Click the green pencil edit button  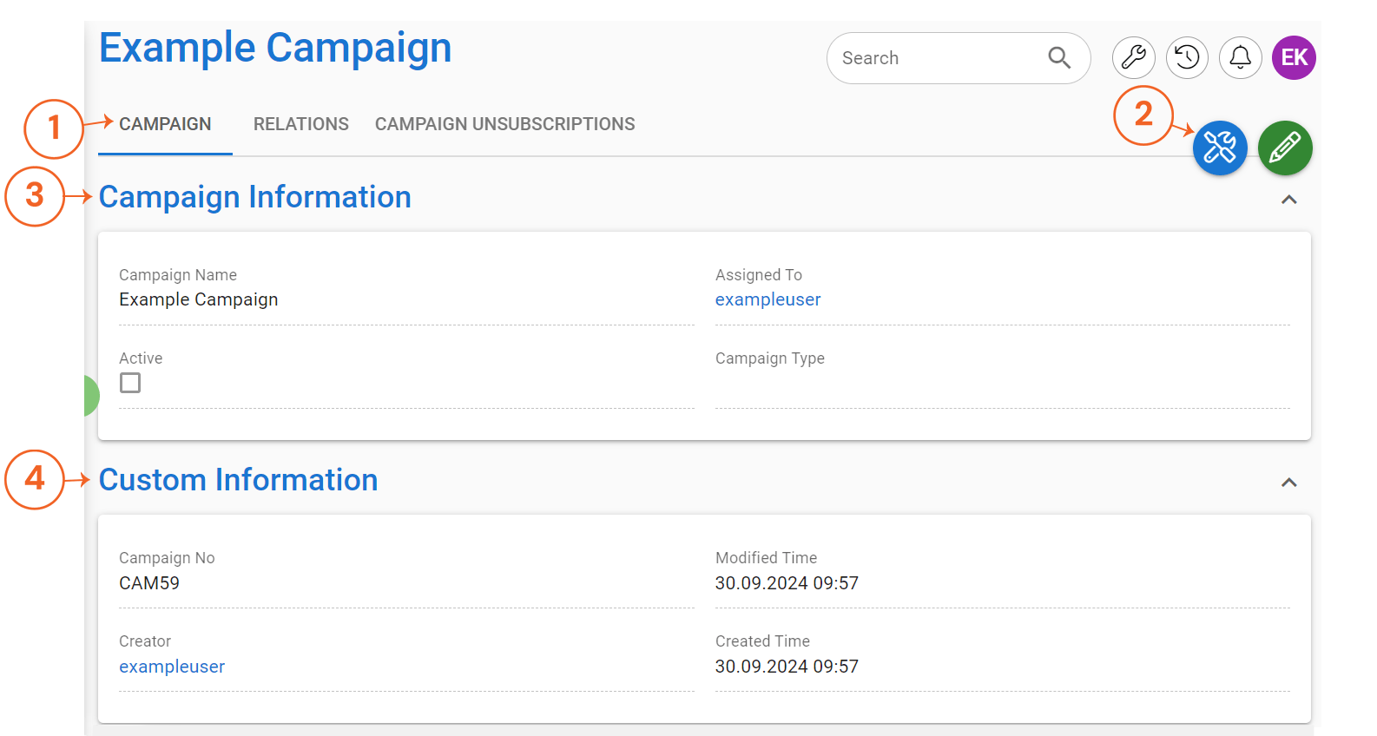point(1285,148)
